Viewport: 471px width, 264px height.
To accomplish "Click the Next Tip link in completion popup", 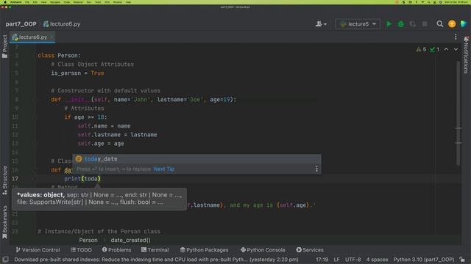I will click(x=163, y=169).
